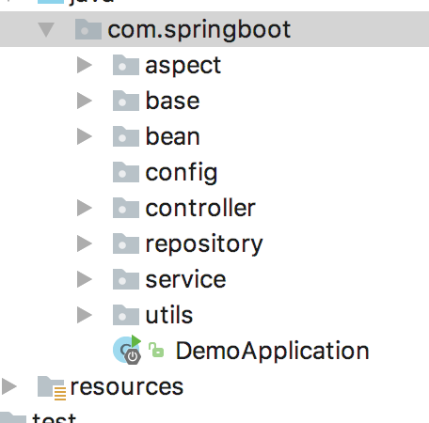Select the controller package label
The image size is (429, 423).
coord(200,208)
